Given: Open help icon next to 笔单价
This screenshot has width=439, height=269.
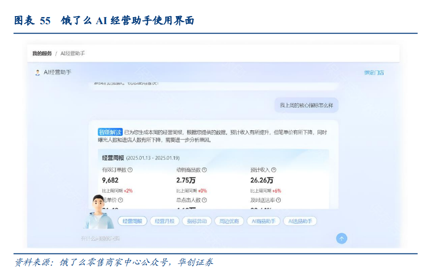Looking at the screenshot, I should (120, 200).
